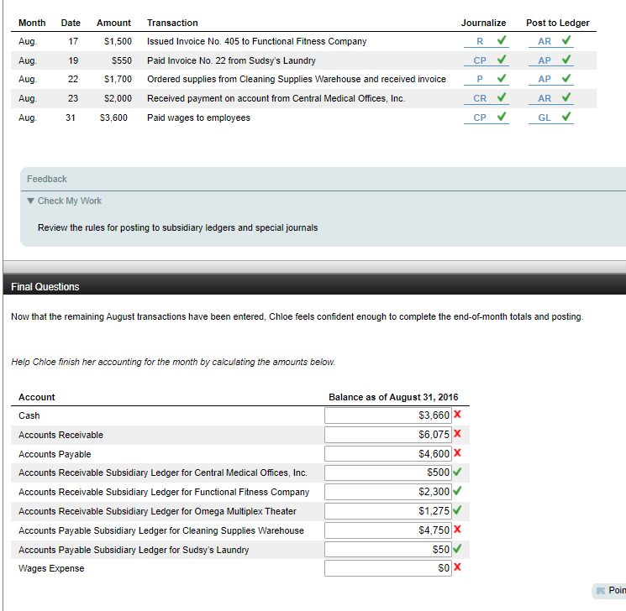Edit Functional Fitness Company subsidiary ledger balance
Image resolution: width=626 pixels, height=611 pixels.
point(387,491)
